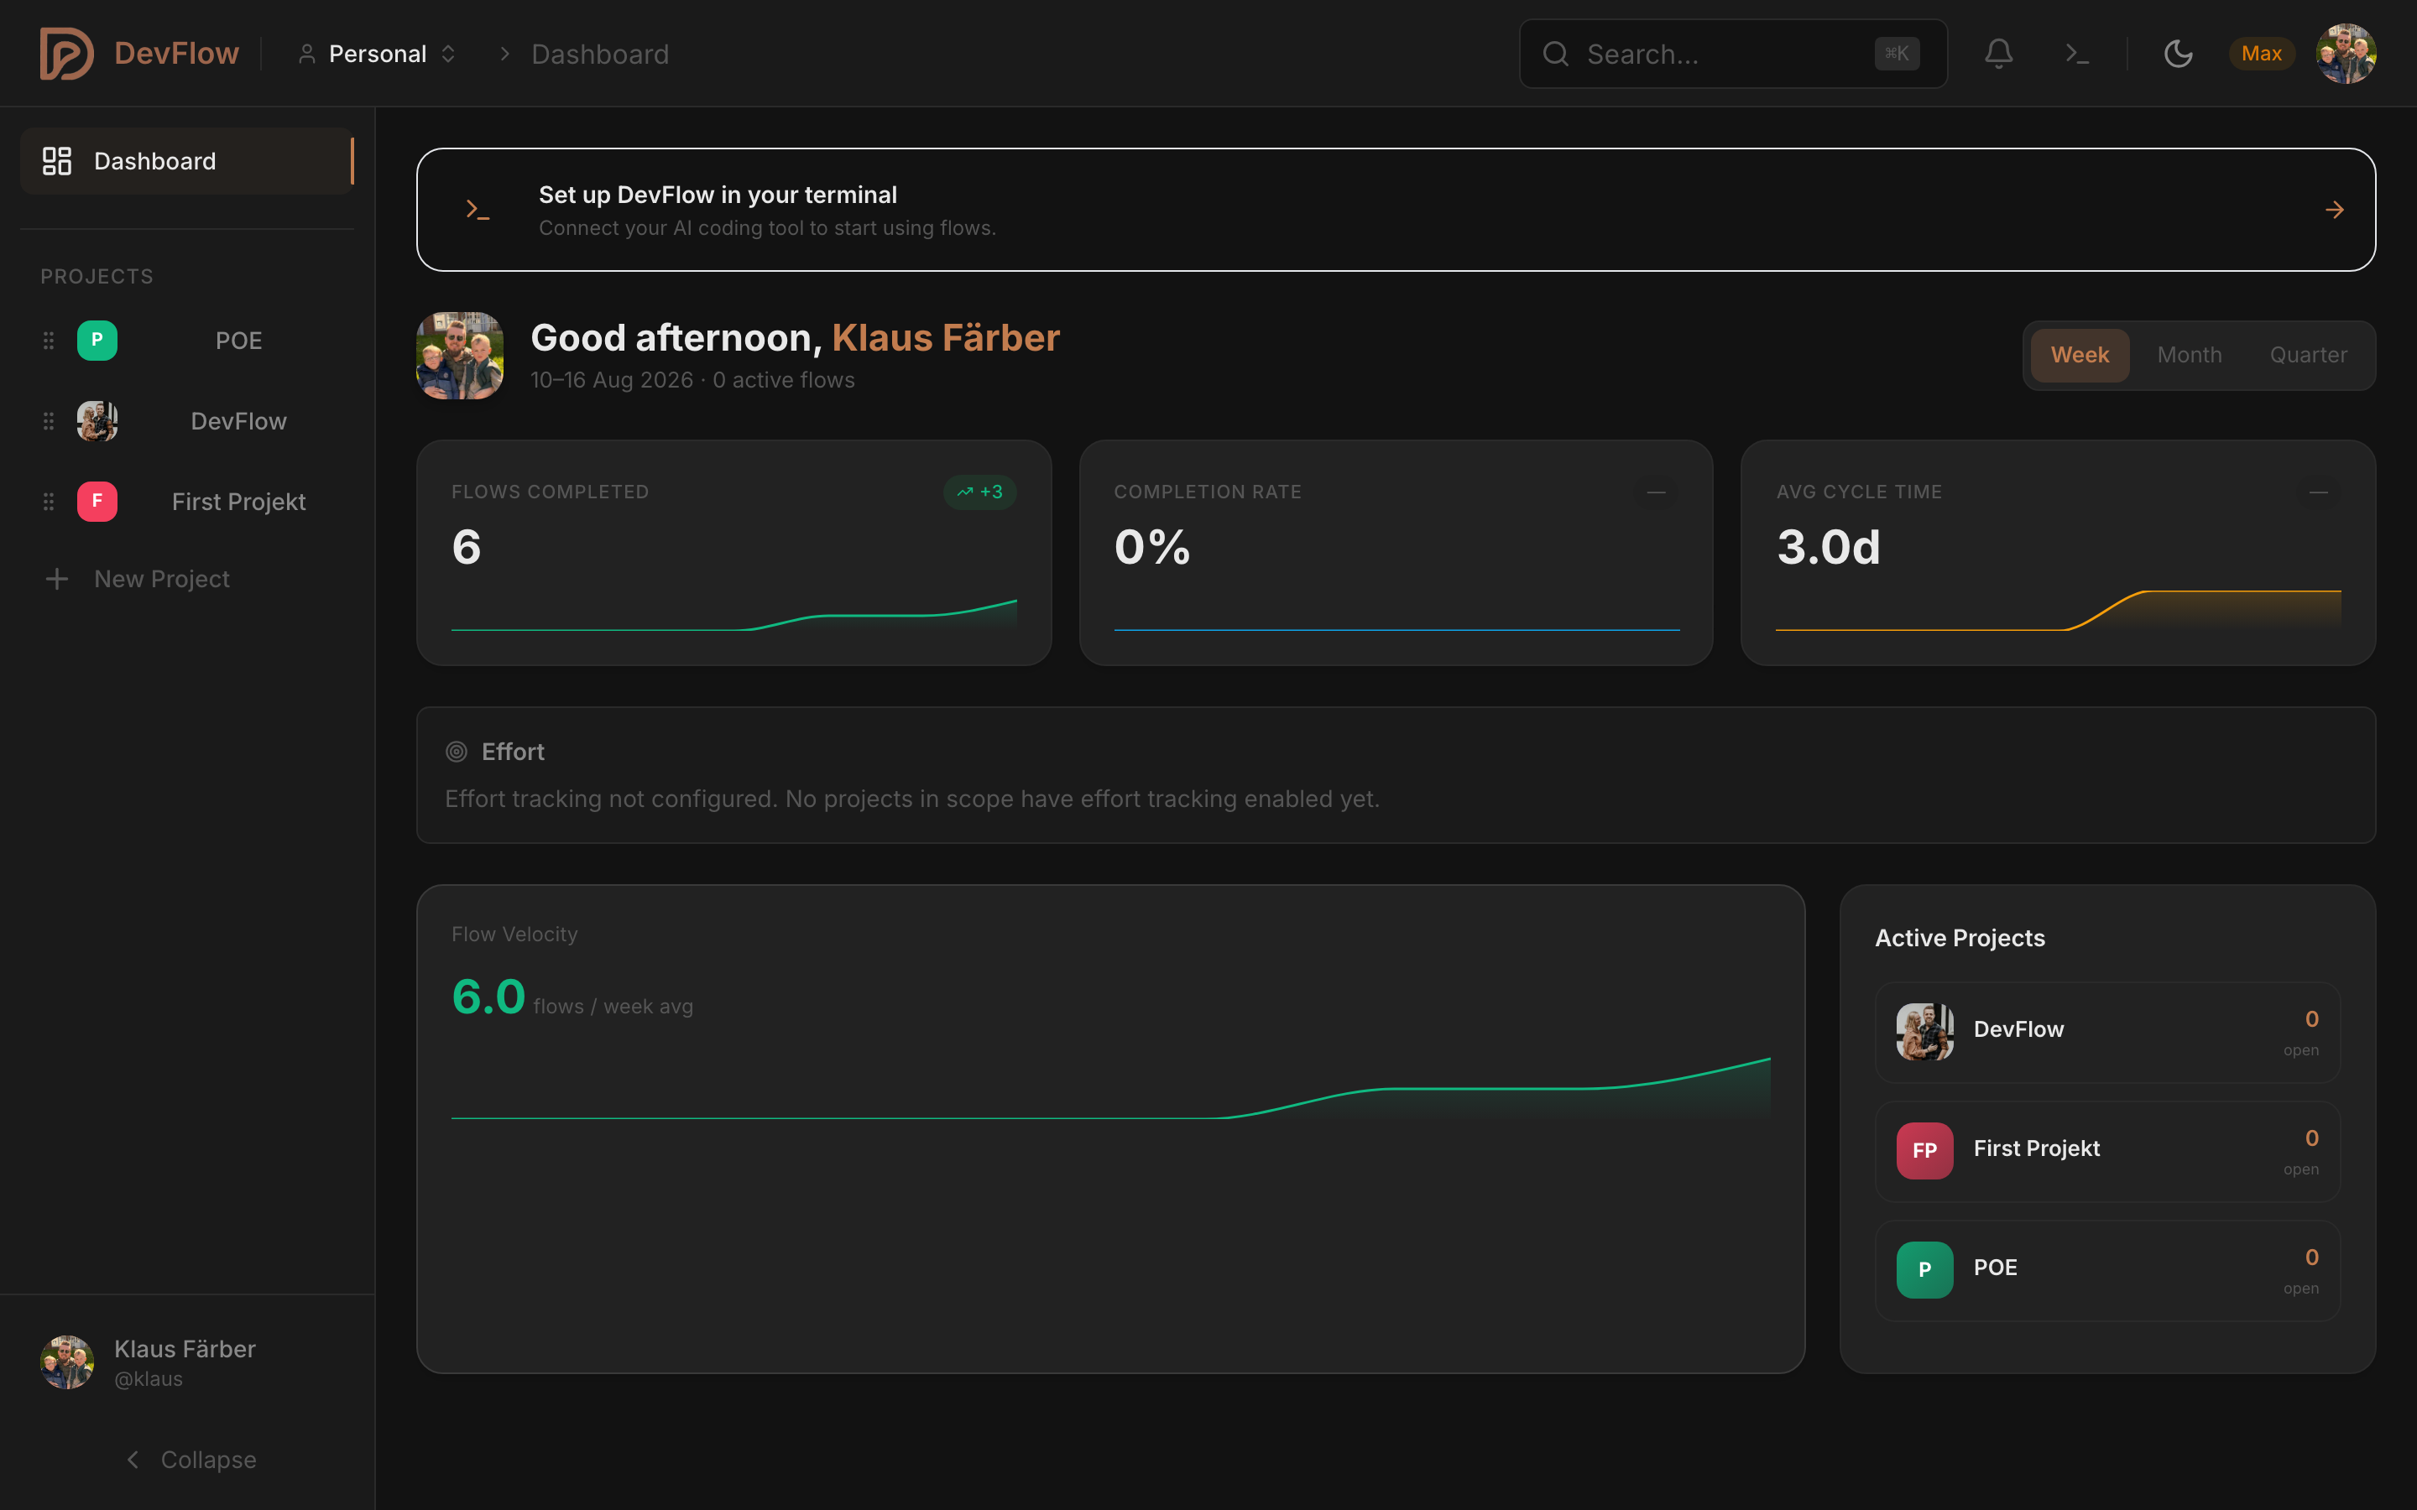Open the notifications bell
This screenshot has width=2417, height=1510.
click(x=1997, y=54)
